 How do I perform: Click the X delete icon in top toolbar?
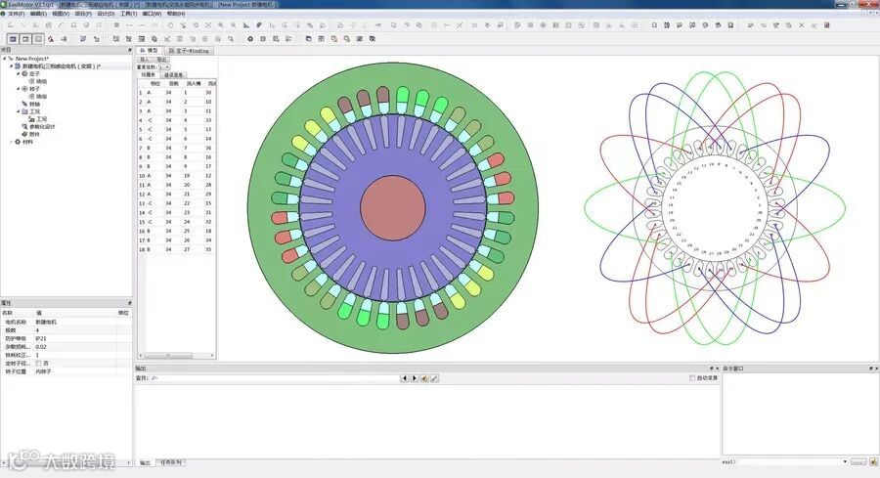coord(802,25)
